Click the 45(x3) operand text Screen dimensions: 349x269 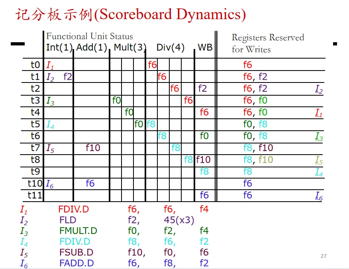click(179, 220)
